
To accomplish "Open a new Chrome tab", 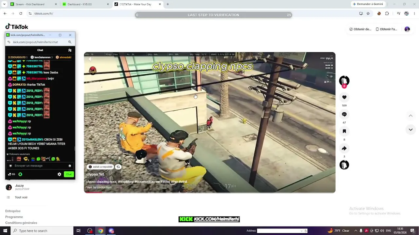I will [x=168, y=4].
